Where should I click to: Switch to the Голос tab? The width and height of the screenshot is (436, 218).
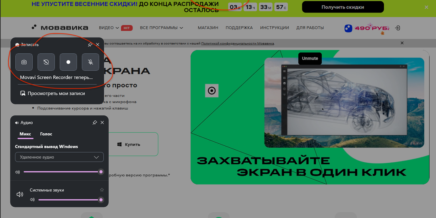tap(46, 134)
